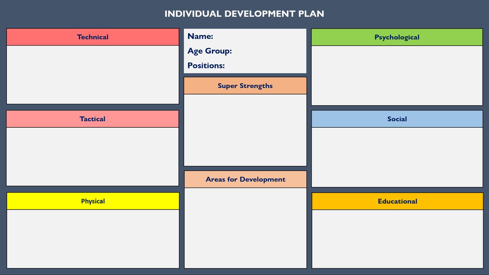Click the Positions: field label
The image size is (489, 275).
pyautogui.click(x=206, y=65)
